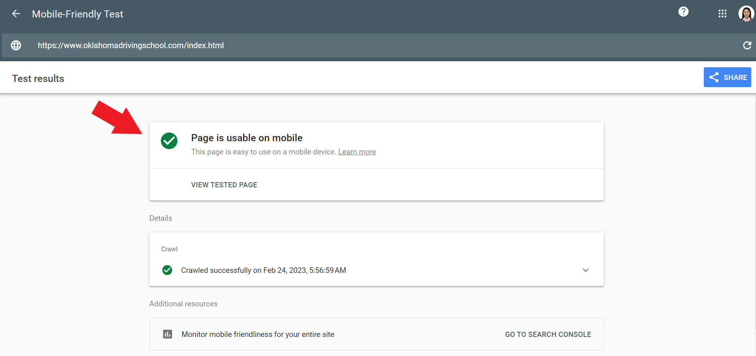Screen dimensions: 756x356
Task: Click GO TO SEARCH CONSOLE
Action: (548, 335)
